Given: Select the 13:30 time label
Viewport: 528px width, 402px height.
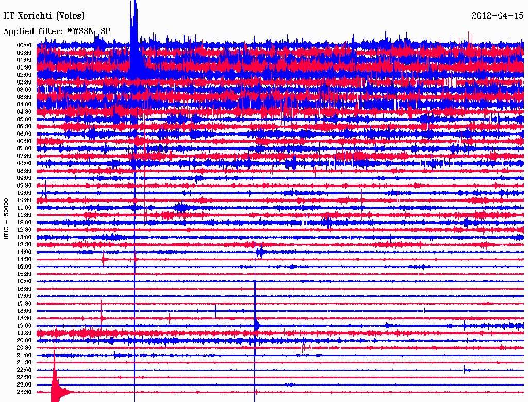Looking at the screenshot, I should point(24,245).
